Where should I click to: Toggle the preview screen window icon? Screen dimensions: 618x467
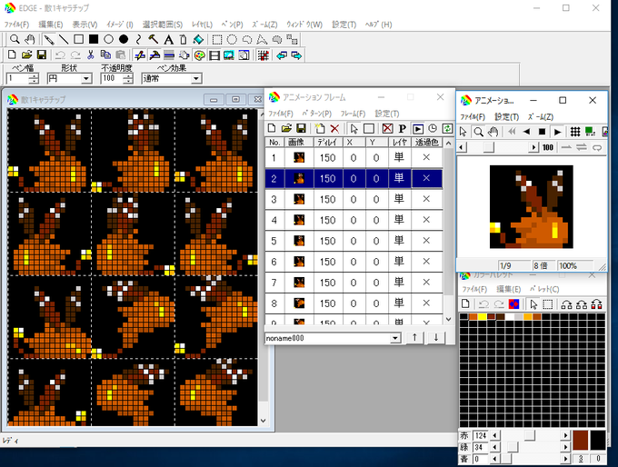click(229, 55)
